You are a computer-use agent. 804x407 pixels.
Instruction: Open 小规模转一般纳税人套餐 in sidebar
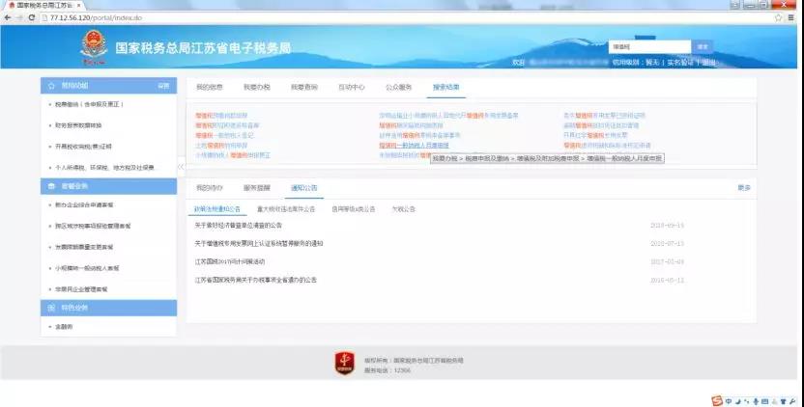(x=87, y=268)
